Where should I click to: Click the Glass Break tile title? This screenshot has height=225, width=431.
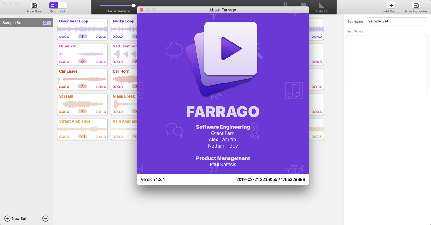[x=124, y=96]
